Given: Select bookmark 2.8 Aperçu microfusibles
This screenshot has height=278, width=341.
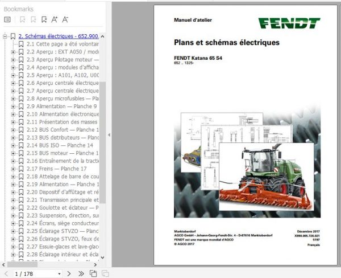Looking at the screenshot, I should 63,99.
